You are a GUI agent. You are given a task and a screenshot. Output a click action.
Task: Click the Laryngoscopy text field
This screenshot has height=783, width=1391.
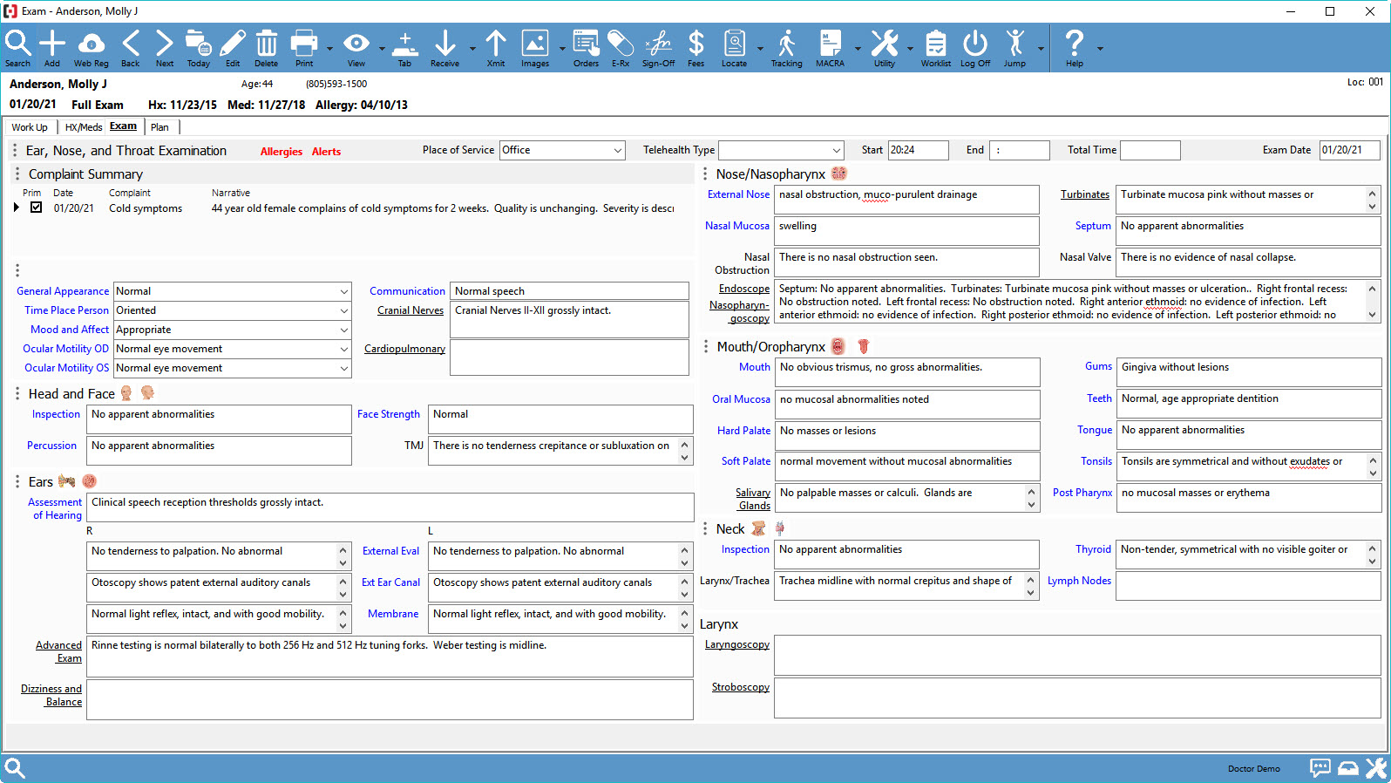[x=1077, y=656]
